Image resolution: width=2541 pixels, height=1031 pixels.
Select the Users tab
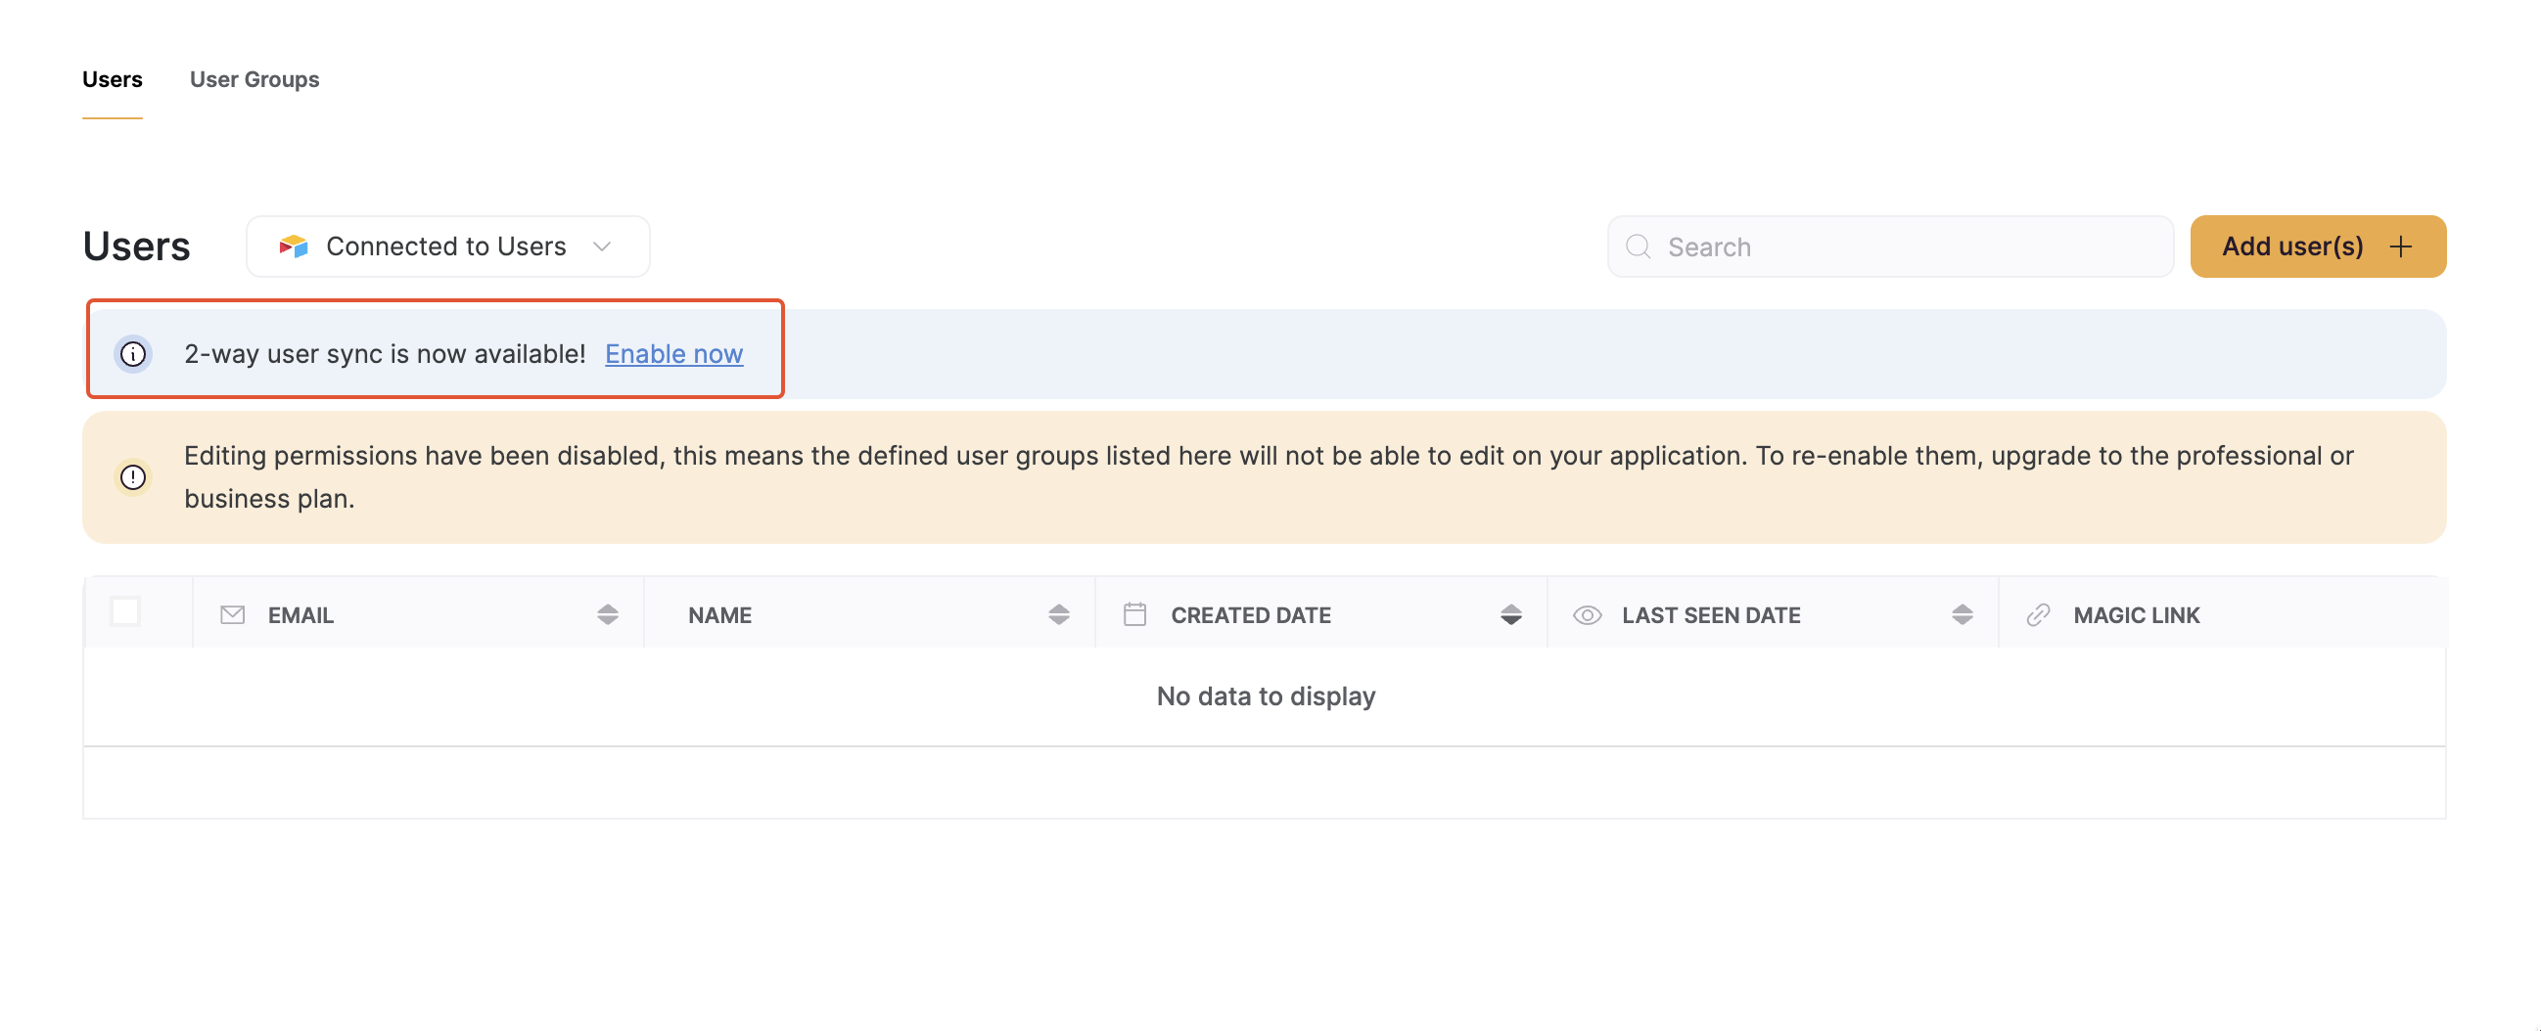pos(112,79)
